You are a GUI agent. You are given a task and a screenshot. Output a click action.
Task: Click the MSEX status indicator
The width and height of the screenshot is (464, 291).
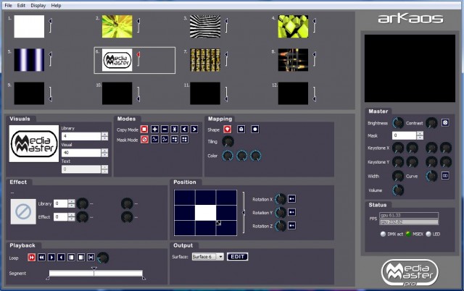click(x=409, y=233)
